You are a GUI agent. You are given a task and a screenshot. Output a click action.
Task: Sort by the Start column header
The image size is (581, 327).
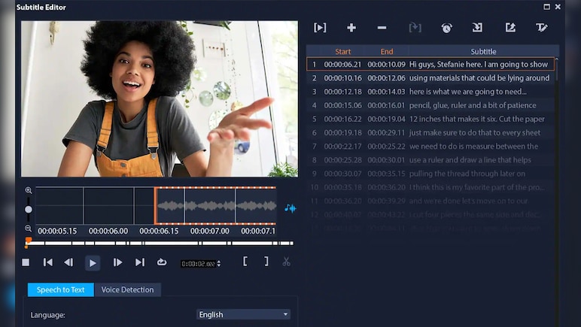tap(342, 51)
